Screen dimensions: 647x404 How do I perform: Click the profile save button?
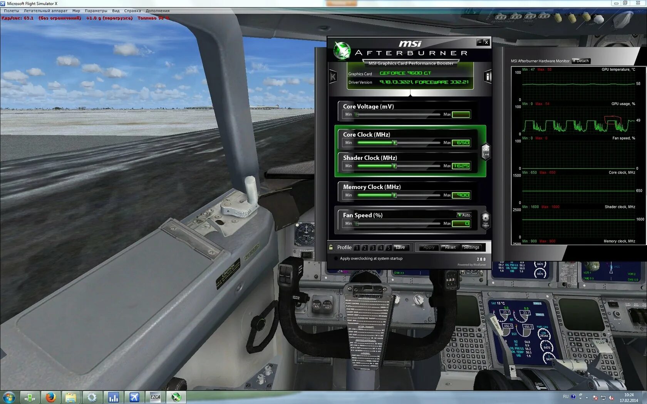tap(401, 247)
